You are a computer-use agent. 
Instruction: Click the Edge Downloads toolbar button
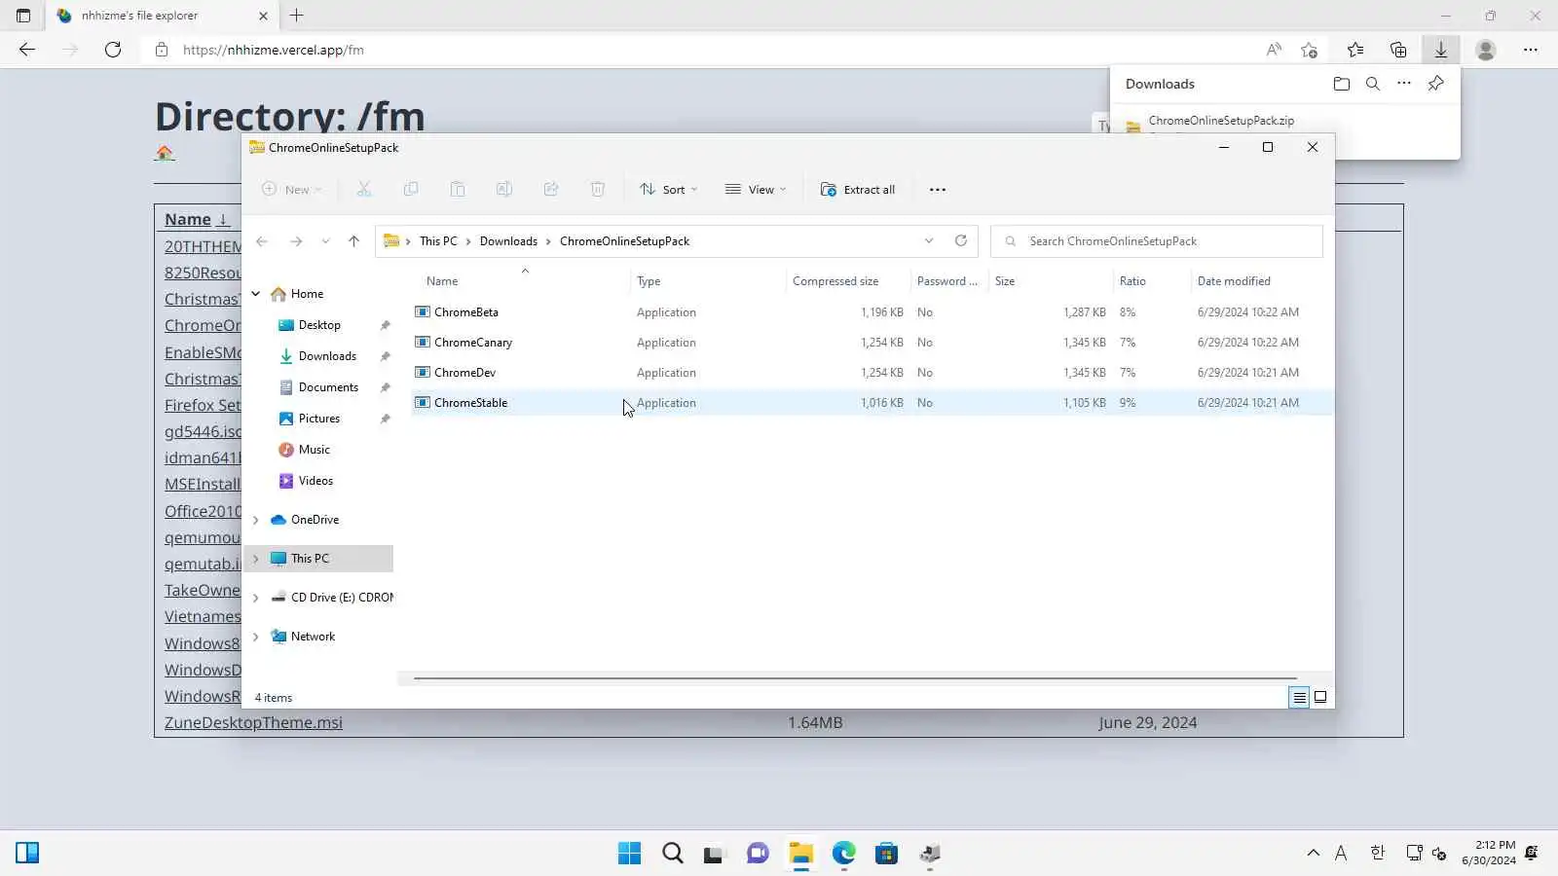1441,50
